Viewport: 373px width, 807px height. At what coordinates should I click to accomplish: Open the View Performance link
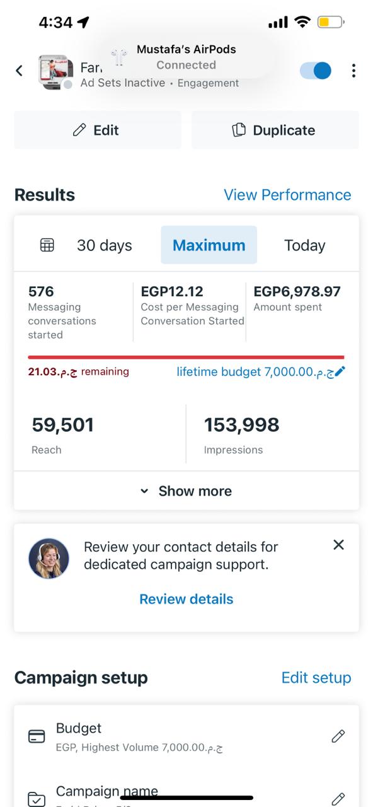click(287, 195)
